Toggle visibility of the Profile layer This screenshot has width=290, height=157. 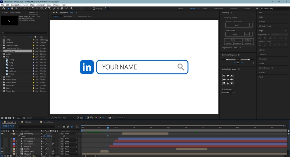tap(2, 149)
